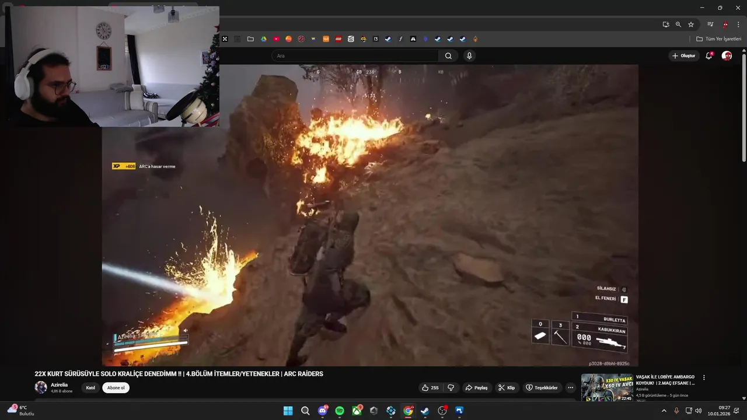Open the red LEGO bookmark
The height and width of the screenshot is (420, 747).
click(338, 39)
